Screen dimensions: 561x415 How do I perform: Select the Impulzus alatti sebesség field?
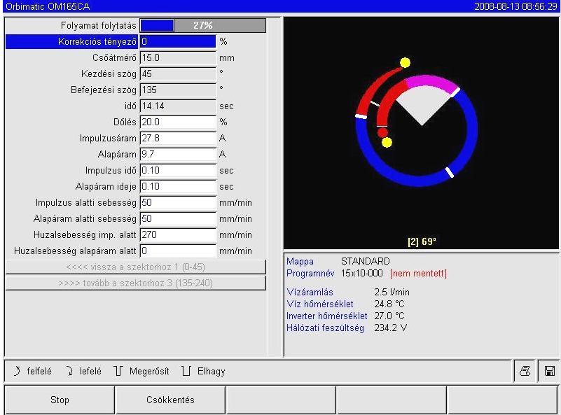[178, 202]
